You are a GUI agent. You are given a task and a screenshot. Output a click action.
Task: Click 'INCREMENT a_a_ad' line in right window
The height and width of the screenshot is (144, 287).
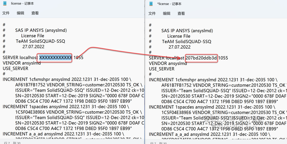click(x=210, y=134)
